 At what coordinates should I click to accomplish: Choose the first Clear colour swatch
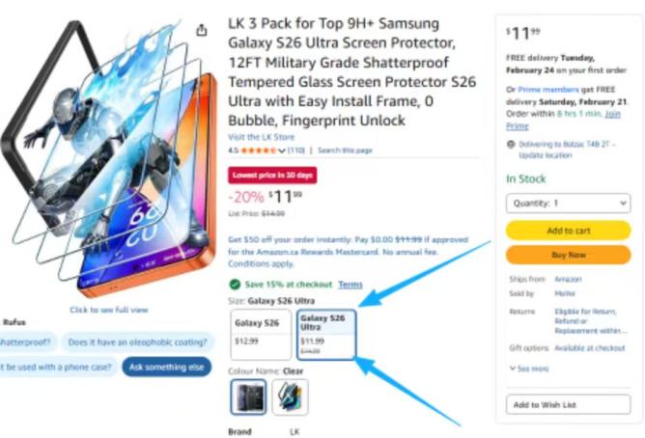click(x=248, y=397)
